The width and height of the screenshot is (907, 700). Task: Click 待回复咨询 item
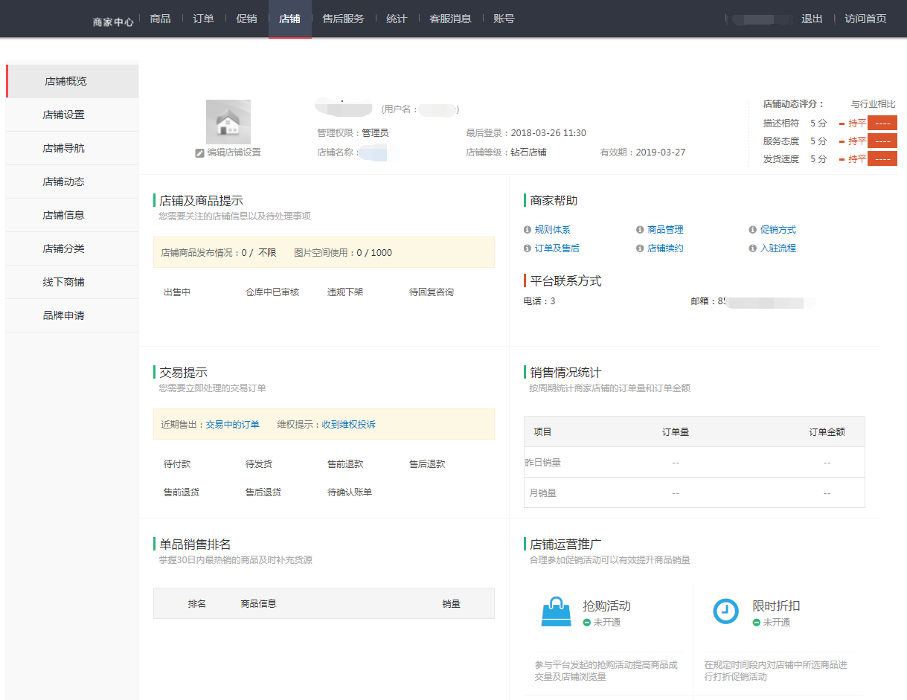(432, 292)
